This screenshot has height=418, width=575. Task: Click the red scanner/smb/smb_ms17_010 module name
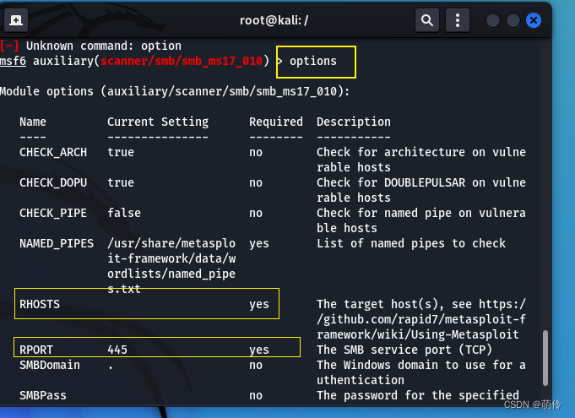182,61
